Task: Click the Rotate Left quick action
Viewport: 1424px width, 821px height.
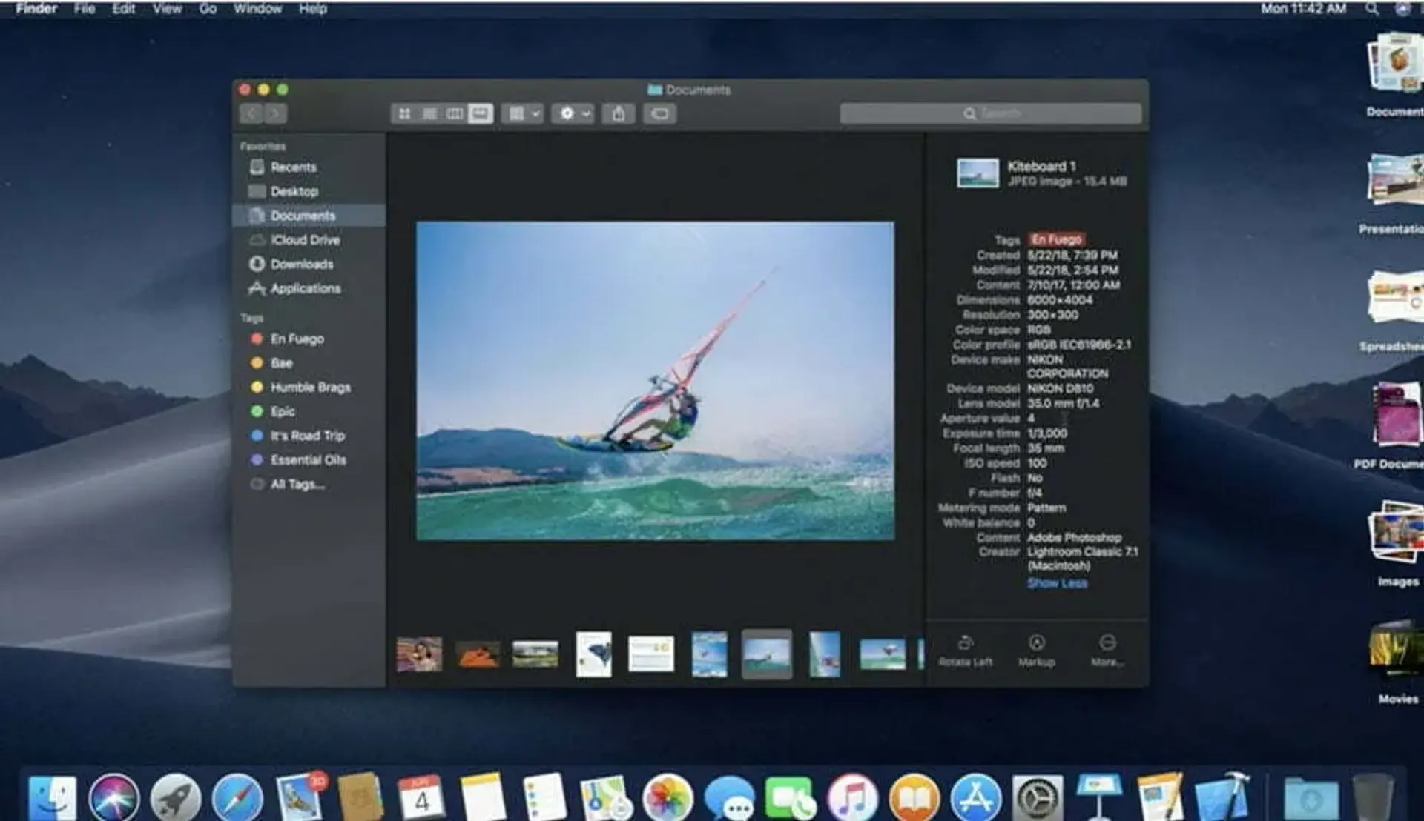Action: point(966,651)
